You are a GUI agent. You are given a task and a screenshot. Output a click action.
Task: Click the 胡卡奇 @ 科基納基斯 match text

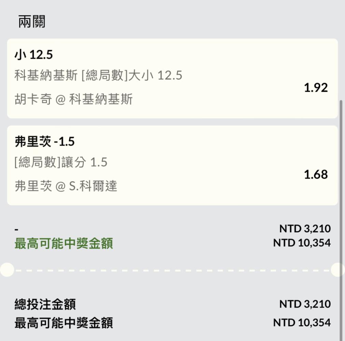73,99
